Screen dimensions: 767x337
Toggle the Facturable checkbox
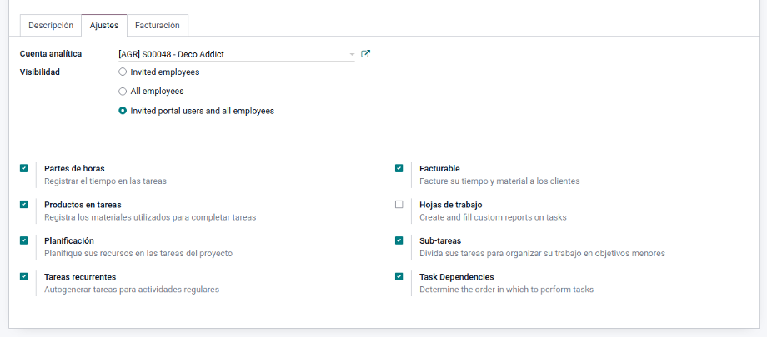[x=399, y=168]
